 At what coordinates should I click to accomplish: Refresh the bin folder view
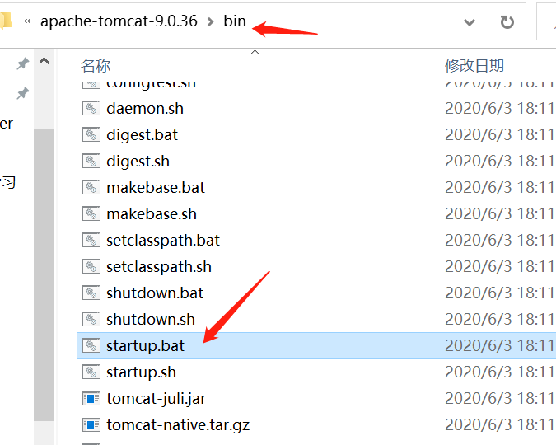tap(507, 22)
